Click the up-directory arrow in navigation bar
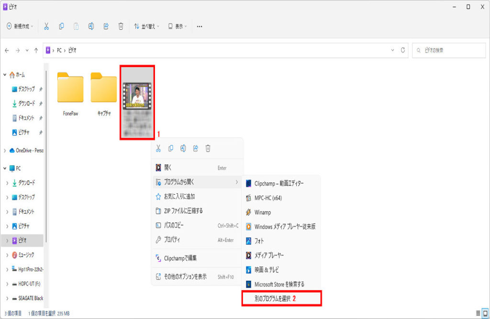This screenshot has height=319, width=490. coord(35,50)
